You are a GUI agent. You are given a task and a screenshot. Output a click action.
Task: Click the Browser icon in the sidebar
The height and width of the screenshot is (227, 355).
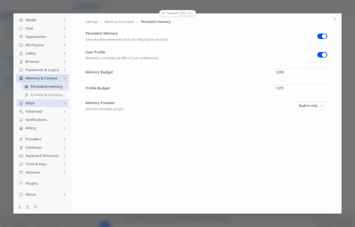click(21, 62)
